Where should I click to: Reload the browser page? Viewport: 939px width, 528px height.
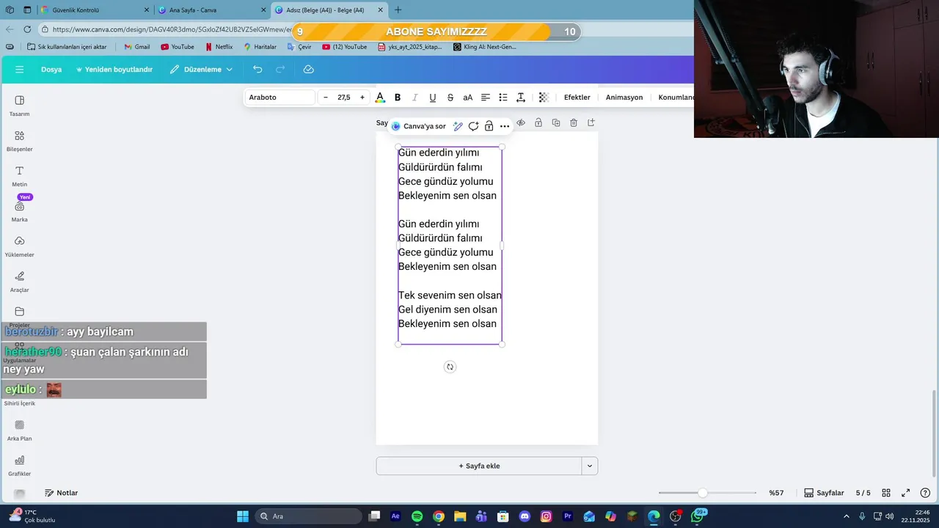click(x=27, y=29)
